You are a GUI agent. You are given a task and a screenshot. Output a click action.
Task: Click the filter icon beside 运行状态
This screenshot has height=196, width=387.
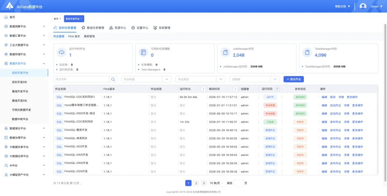[277, 89]
